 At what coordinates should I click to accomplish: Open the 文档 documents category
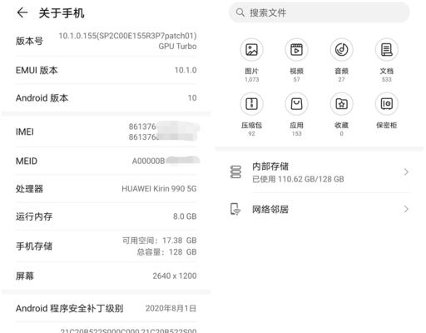tap(387, 60)
